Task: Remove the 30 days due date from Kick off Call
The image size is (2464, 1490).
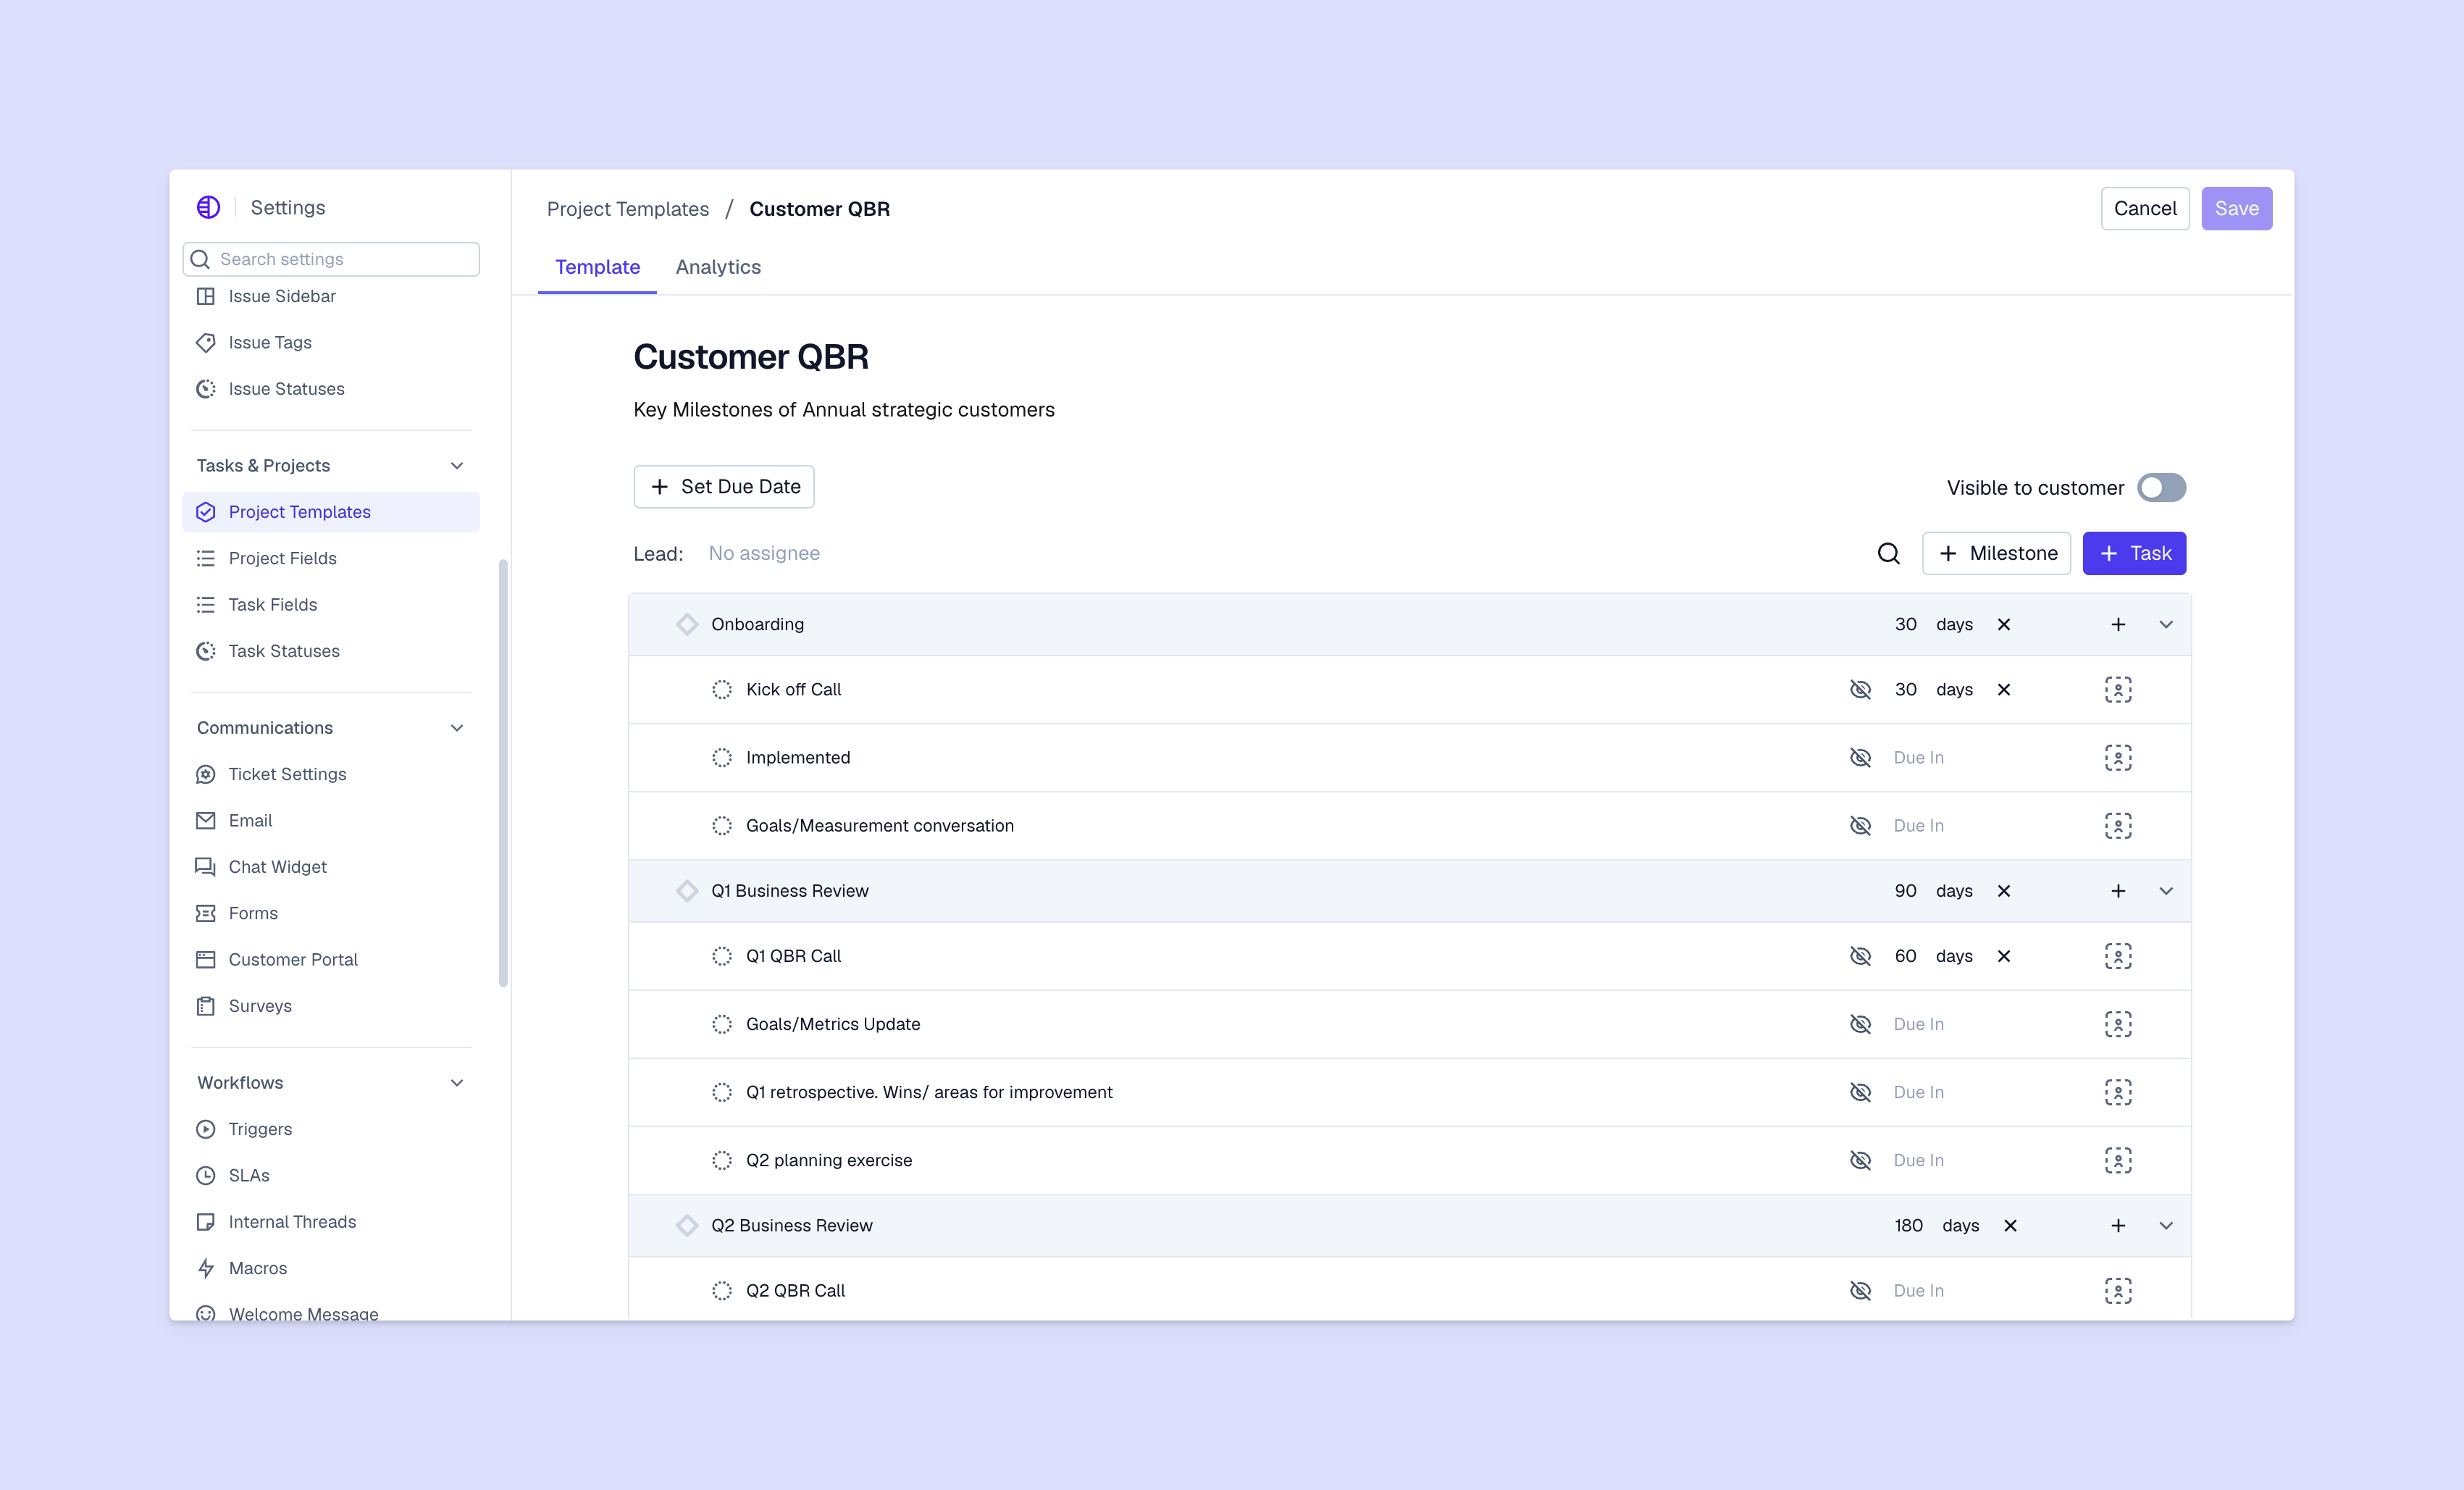Action: point(2003,690)
